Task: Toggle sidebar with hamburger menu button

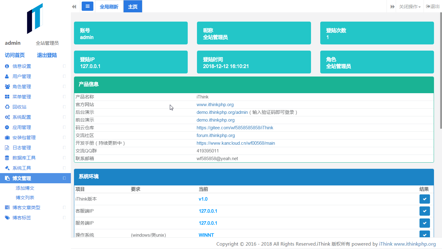Action: tap(88, 6)
